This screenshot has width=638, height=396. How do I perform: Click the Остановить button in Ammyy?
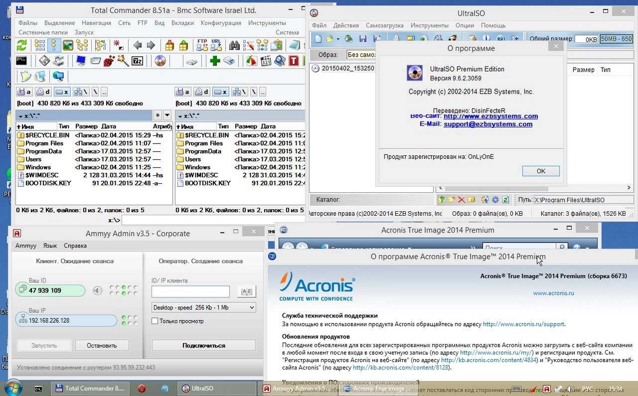(x=102, y=345)
